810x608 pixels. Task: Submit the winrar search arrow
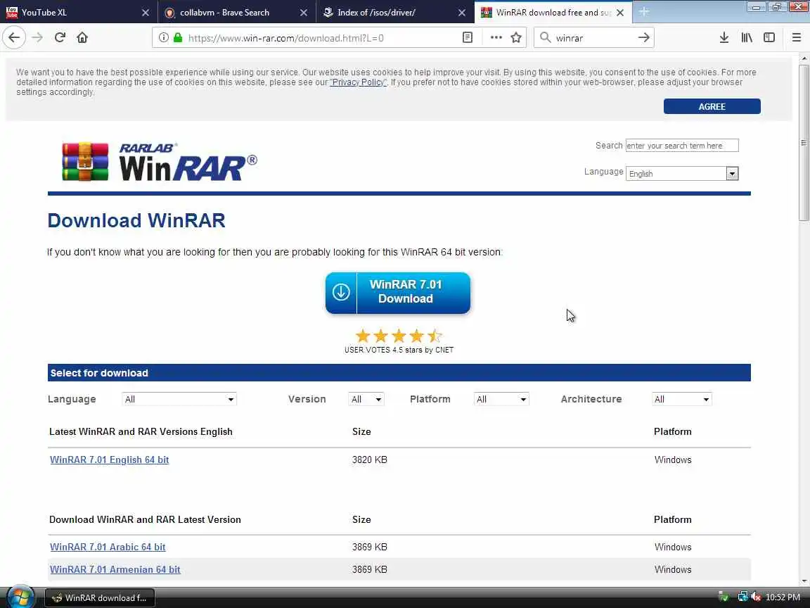(x=643, y=38)
